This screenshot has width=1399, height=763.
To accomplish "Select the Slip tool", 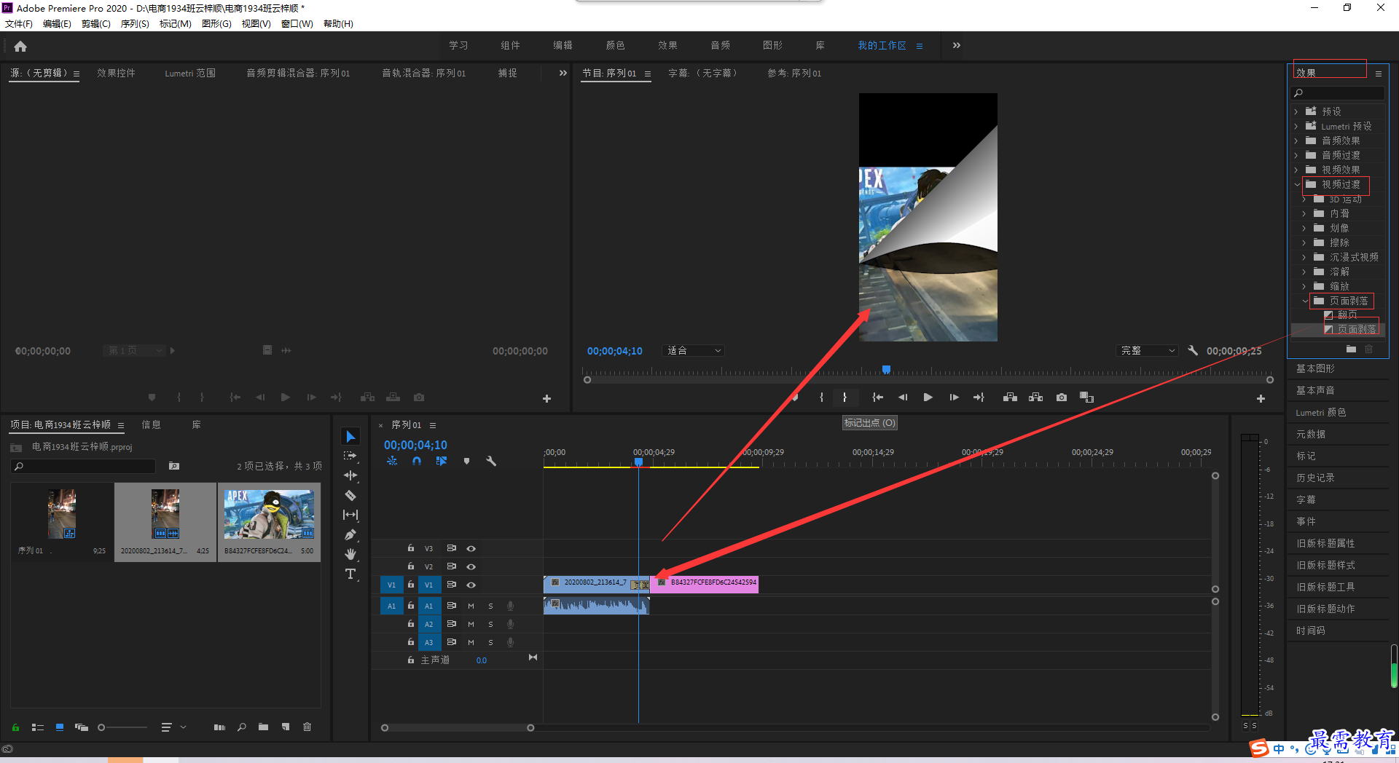I will click(350, 515).
